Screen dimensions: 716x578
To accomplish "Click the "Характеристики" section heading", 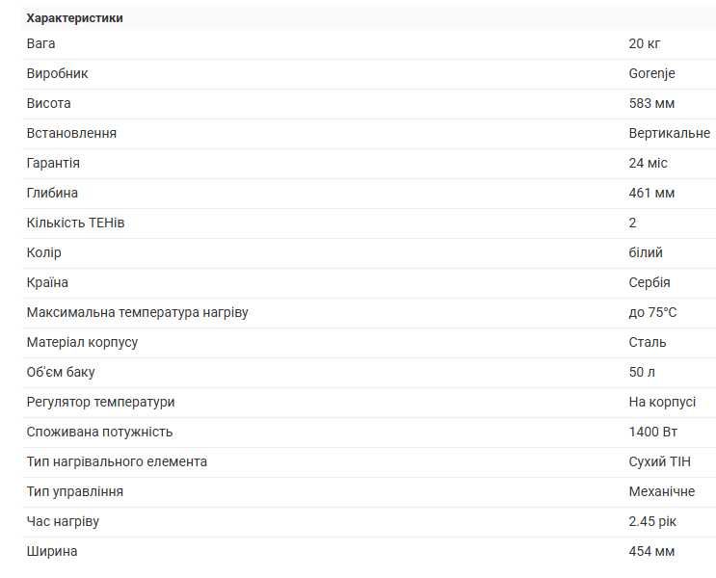I will pos(74,18).
